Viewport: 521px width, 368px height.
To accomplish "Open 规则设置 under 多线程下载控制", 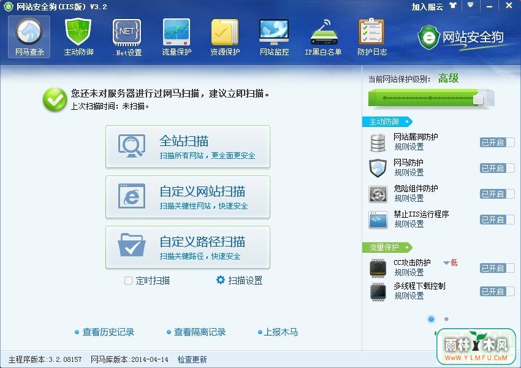I will point(409,296).
